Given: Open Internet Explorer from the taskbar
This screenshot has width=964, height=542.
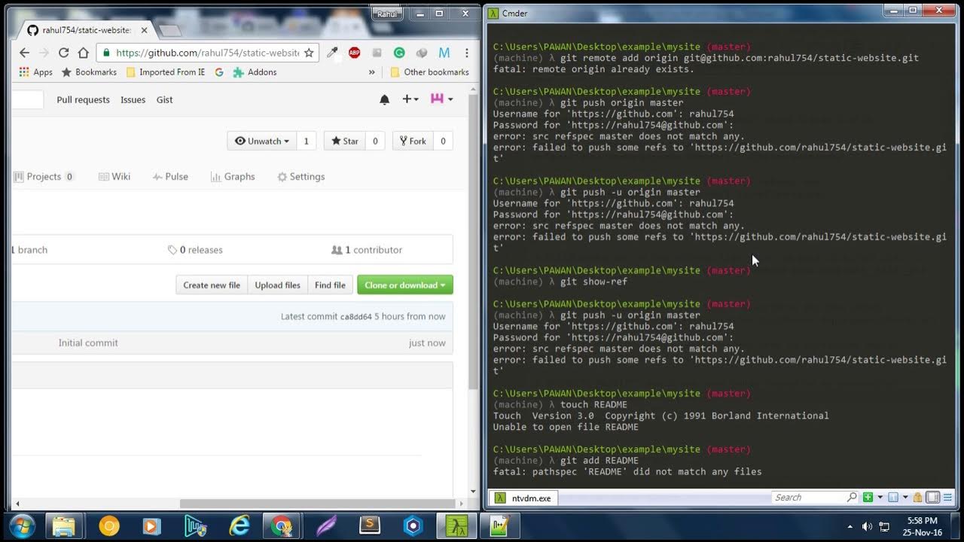Looking at the screenshot, I should pos(239,525).
